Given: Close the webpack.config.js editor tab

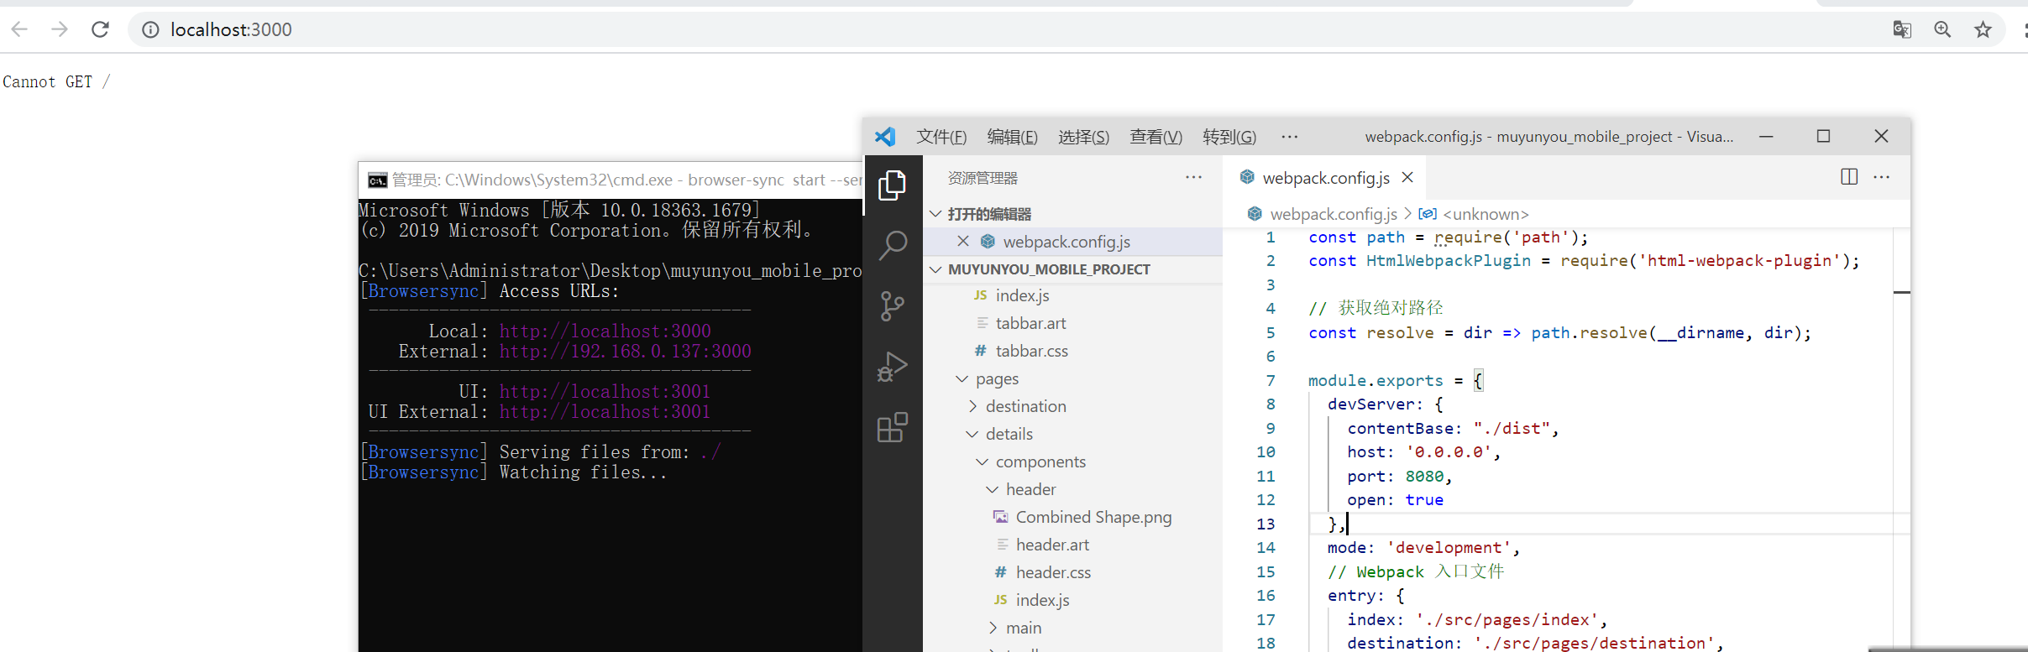Looking at the screenshot, I should (x=1408, y=178).
